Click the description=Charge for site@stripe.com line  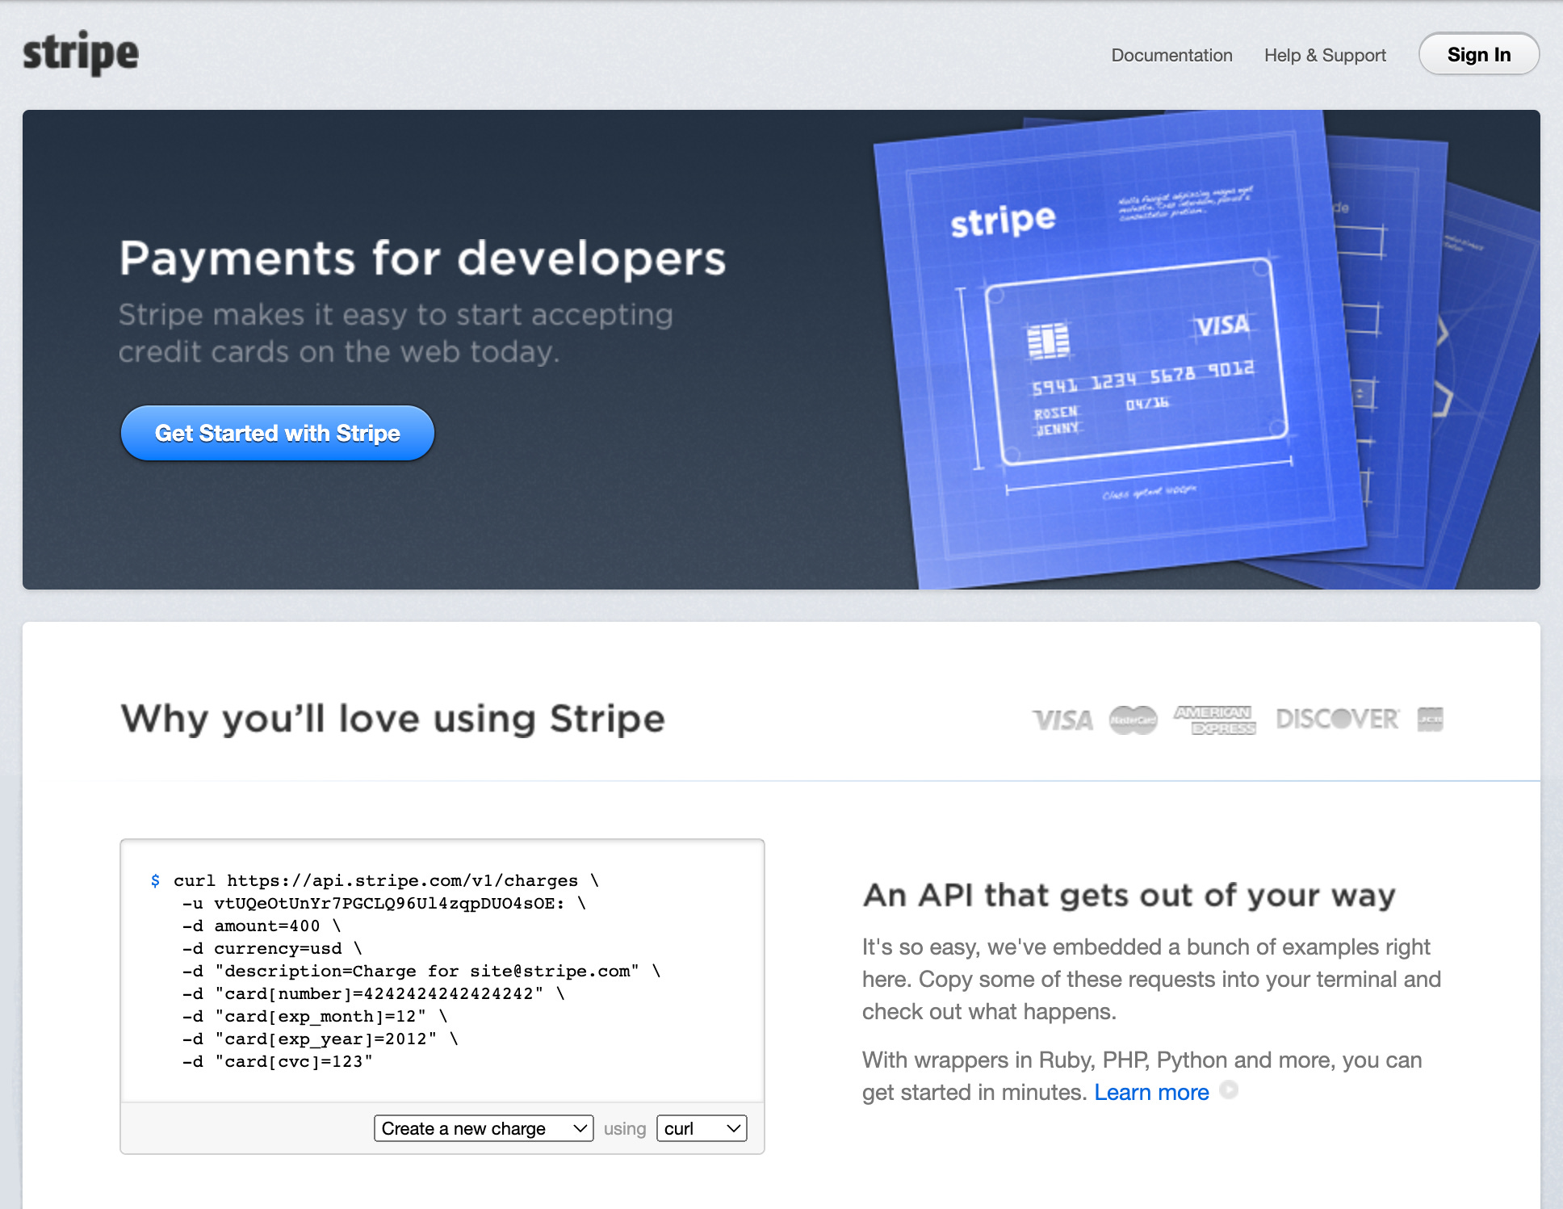coord(421,971)
